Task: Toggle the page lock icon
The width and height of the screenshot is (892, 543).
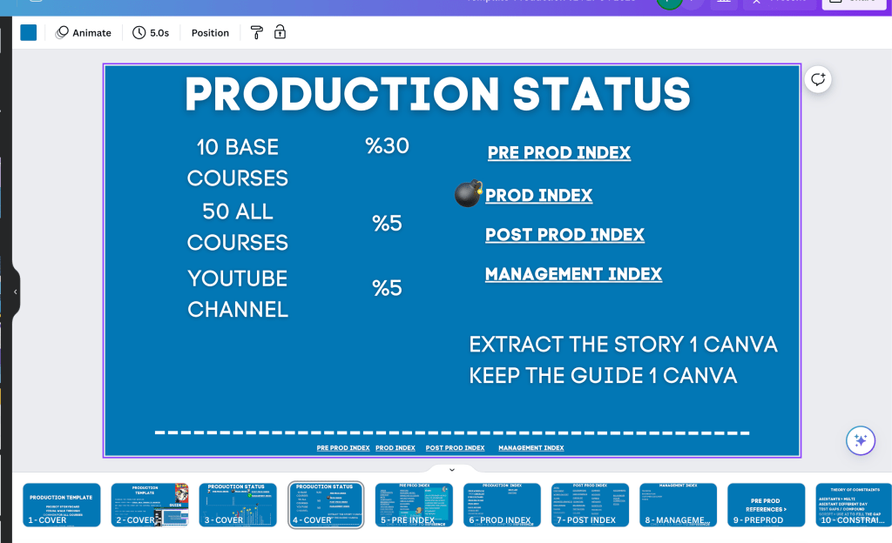Action: (280, 32)
